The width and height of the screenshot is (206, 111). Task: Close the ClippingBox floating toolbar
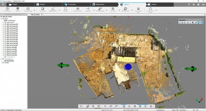[202, 20]
